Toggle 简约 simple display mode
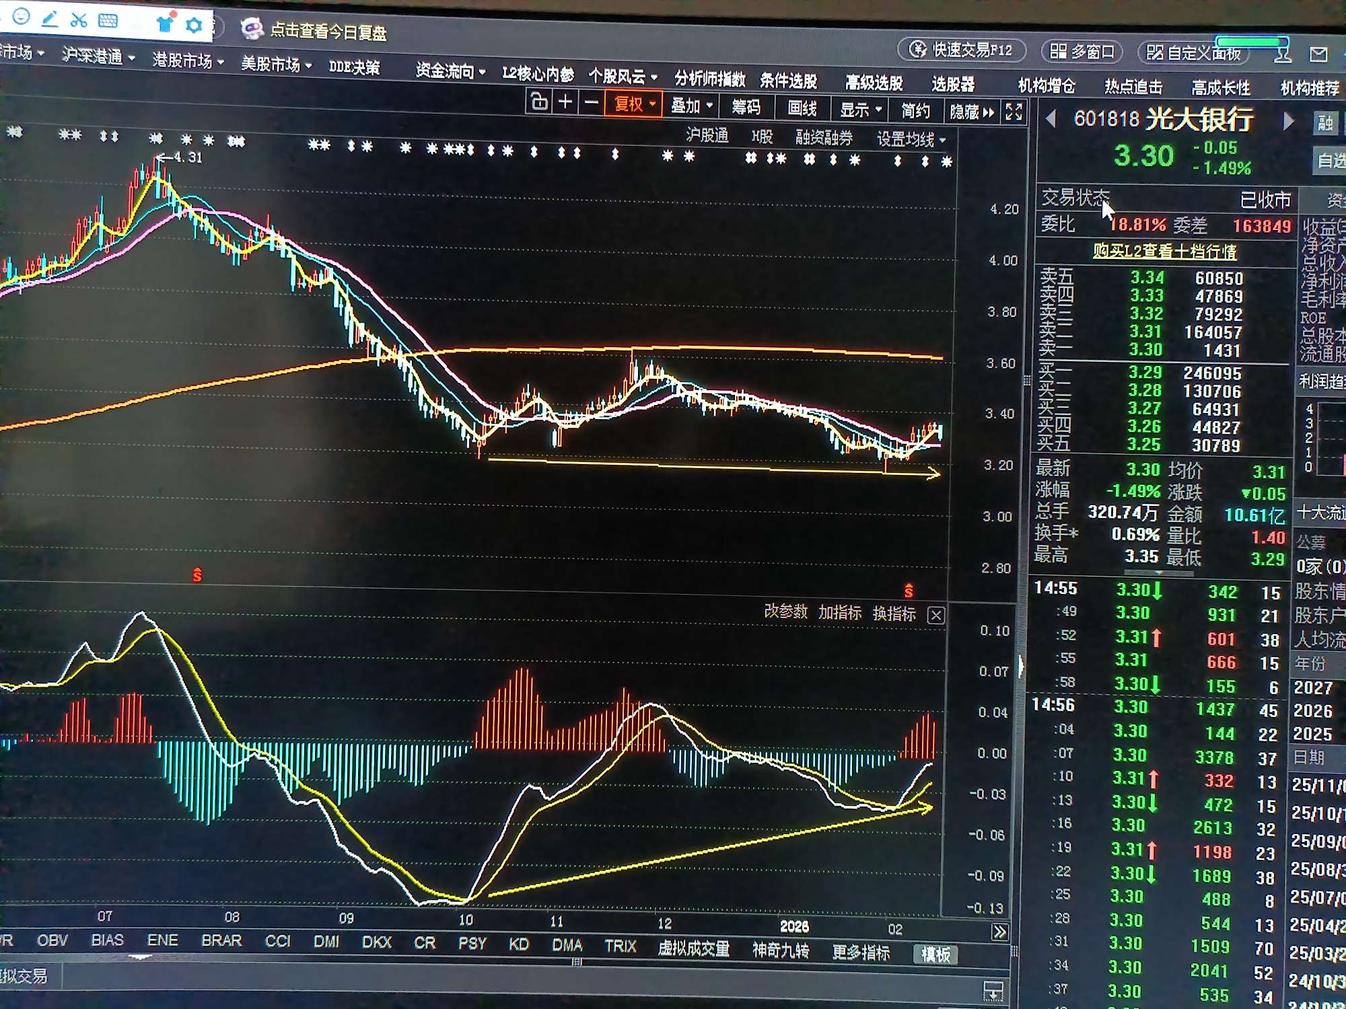Viewport: 1346px width, 1009px height. (x=915, y=110)
